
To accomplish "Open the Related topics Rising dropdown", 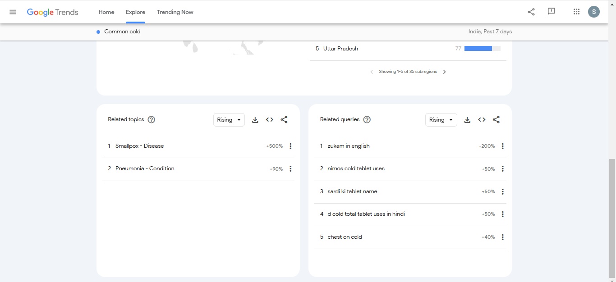I will click(229, 120).
